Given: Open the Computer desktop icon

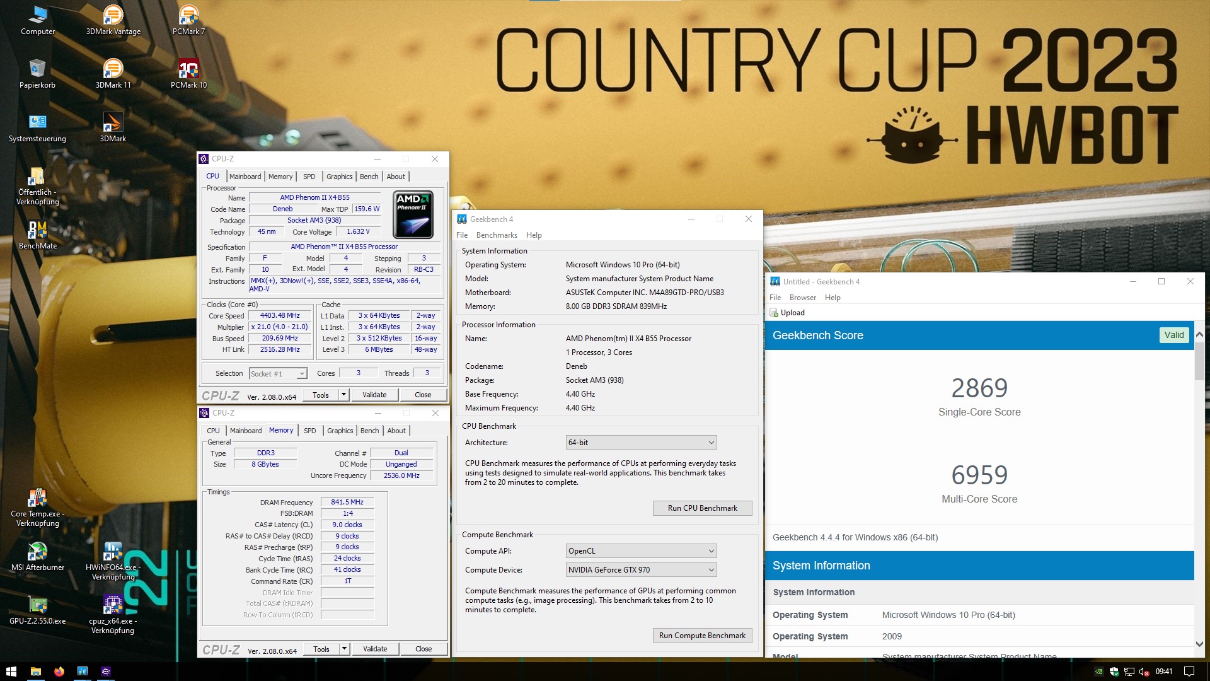Looking at the screenshot, I should tap(38, 21).
